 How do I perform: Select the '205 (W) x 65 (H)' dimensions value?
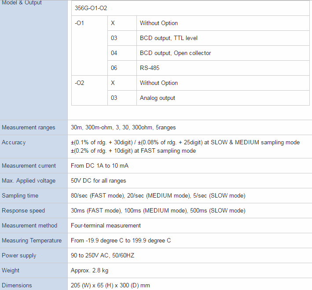pyautogui.click(x=110, y=286)
